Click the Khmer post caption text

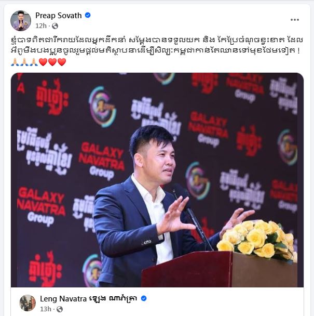click(157, 45)
